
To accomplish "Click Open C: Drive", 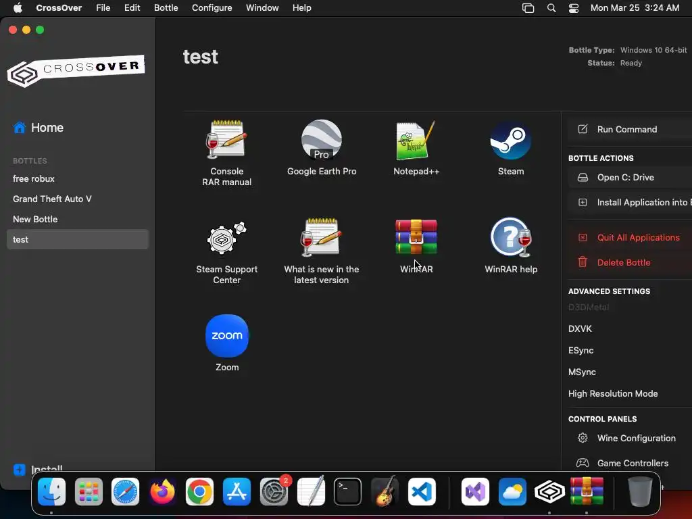I will pyautogui.click(x=630, y=178).
